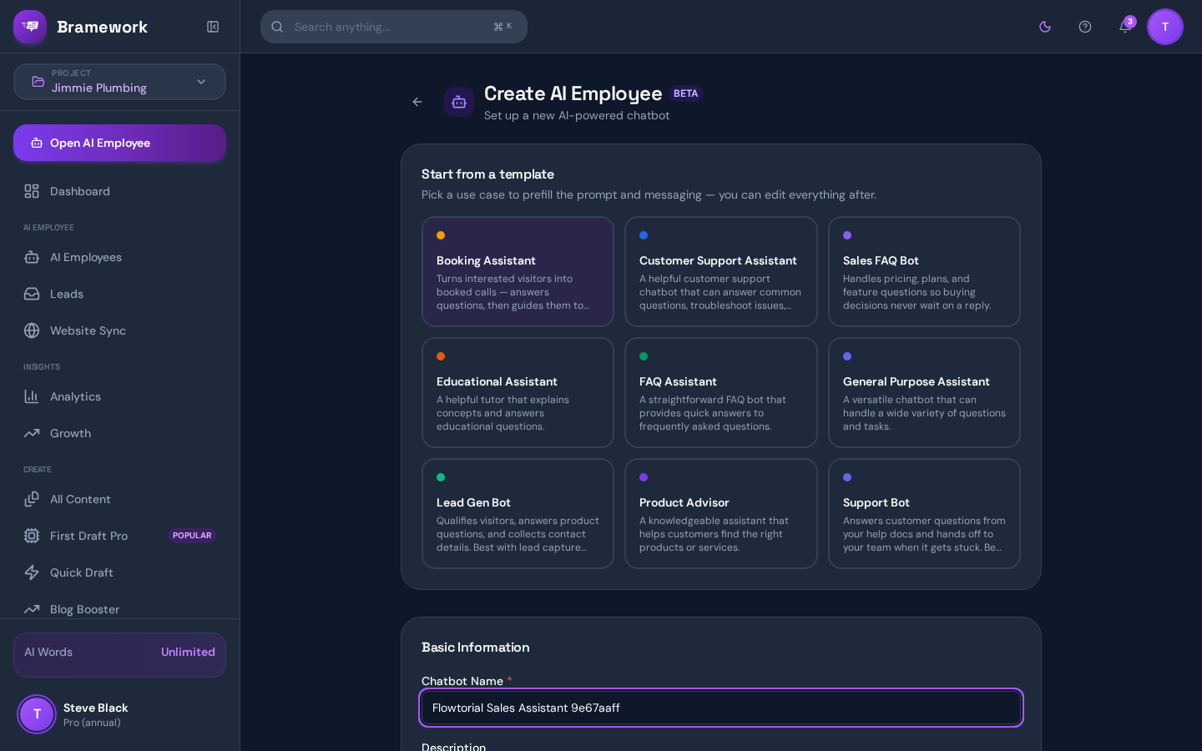Click the Chatbot Name input field
Screen dimensions: 1202x751
pyautogui.click(x=721, y=708)
